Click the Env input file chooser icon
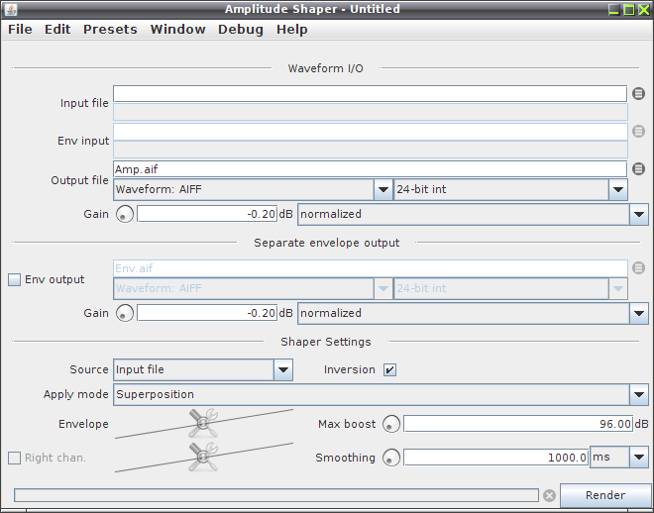 click(x=638, y=132)
